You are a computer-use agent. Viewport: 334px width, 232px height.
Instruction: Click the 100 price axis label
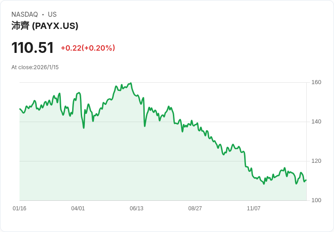316,200
